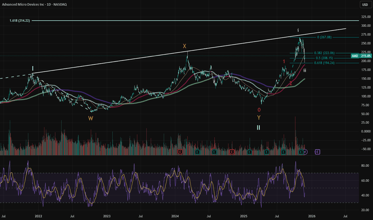Select the red 1 wave label
The height and width of the screenshot is (220, 373).
tap(284, 61)
